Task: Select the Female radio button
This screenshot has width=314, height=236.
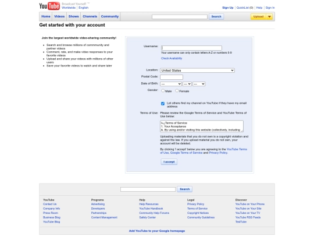Action: (x=177, y=91)
